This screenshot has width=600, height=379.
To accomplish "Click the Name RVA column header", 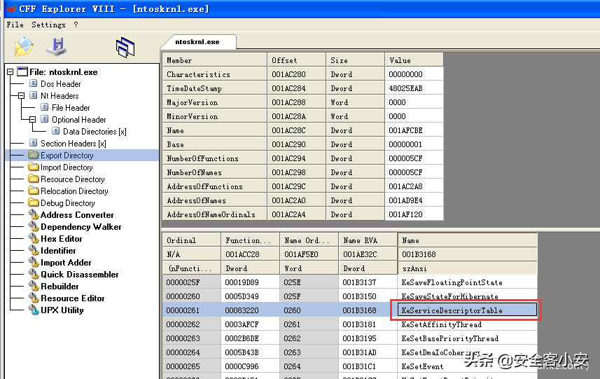I will (x=368, y=240).
